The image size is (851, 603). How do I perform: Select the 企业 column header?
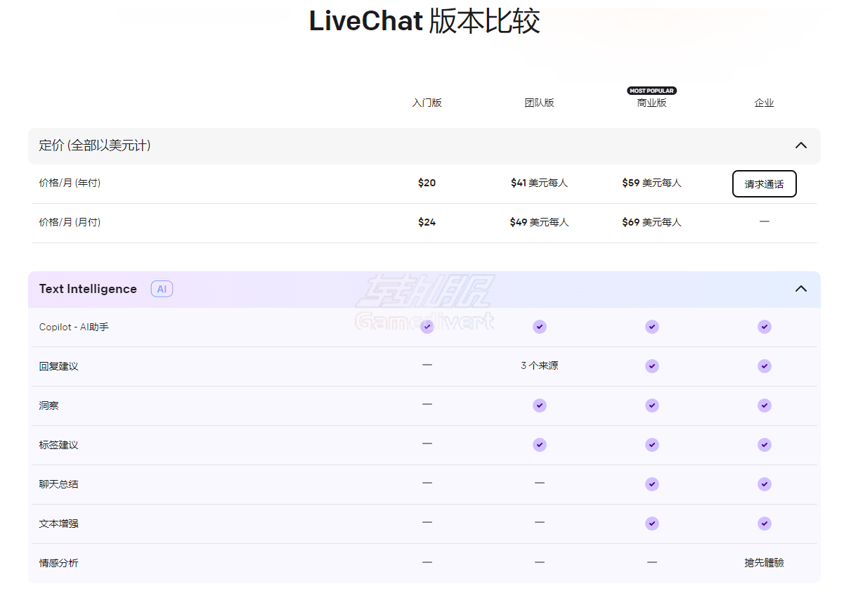[764, 103]
